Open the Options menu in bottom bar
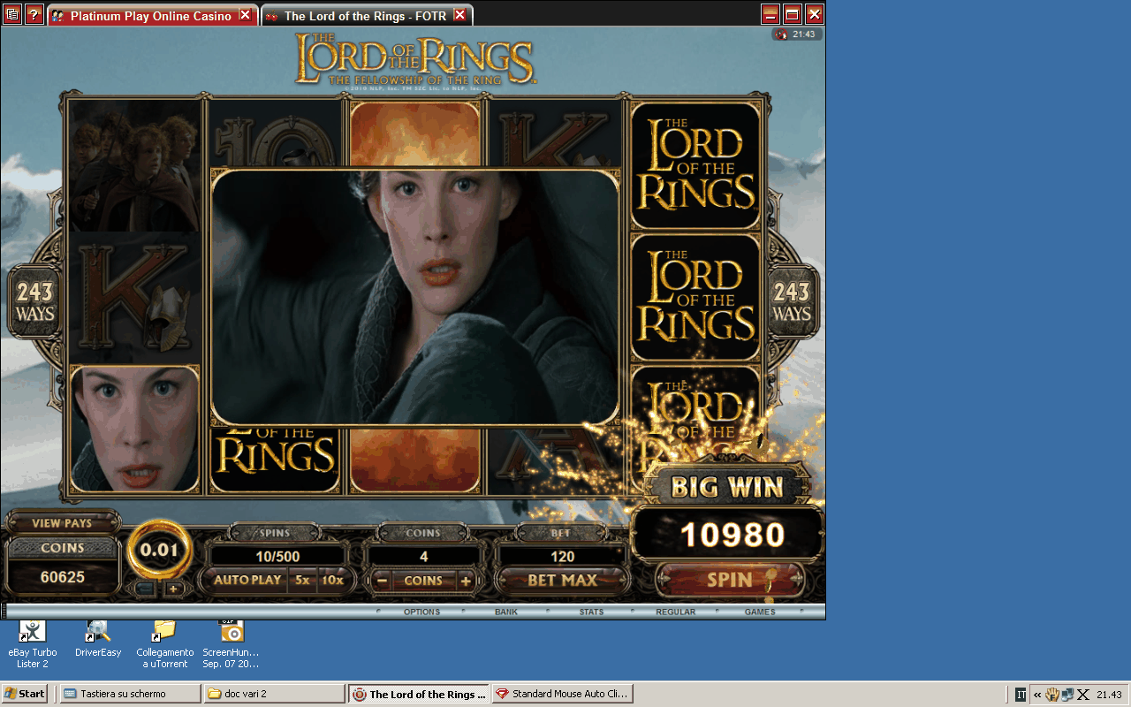This screenshot has width=1131, height=707. pyautogui.click(x=421, y=612)
